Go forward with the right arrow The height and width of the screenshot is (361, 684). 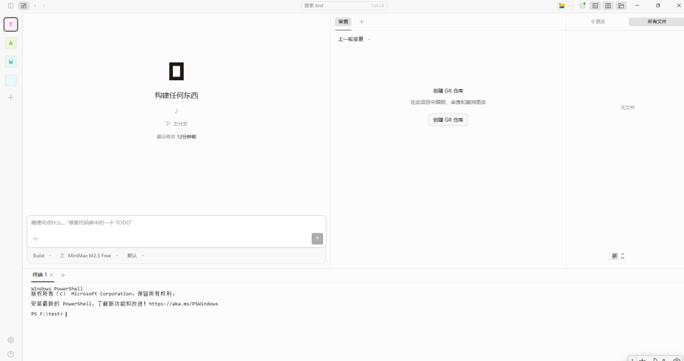tap(44, 6)
